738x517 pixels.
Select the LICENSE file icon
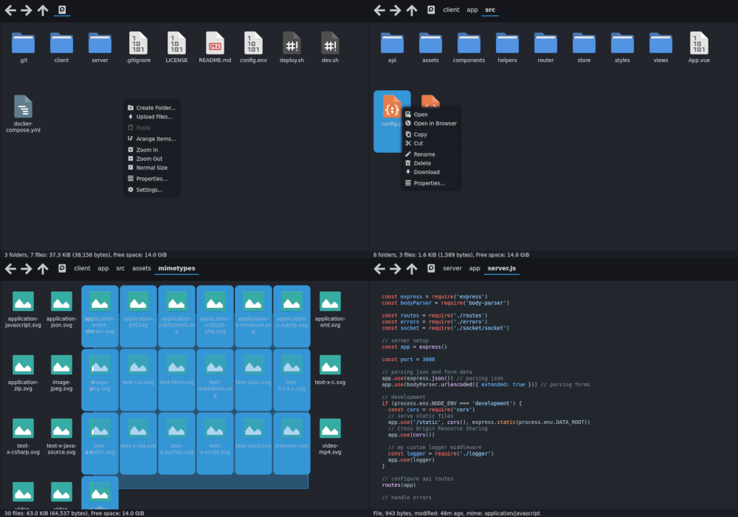point(176,44)
